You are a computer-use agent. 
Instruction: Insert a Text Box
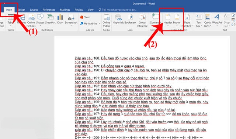click(x=199, y=20)
